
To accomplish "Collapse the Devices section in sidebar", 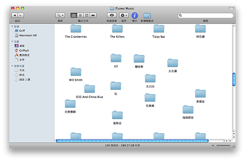I will [12, 26].
